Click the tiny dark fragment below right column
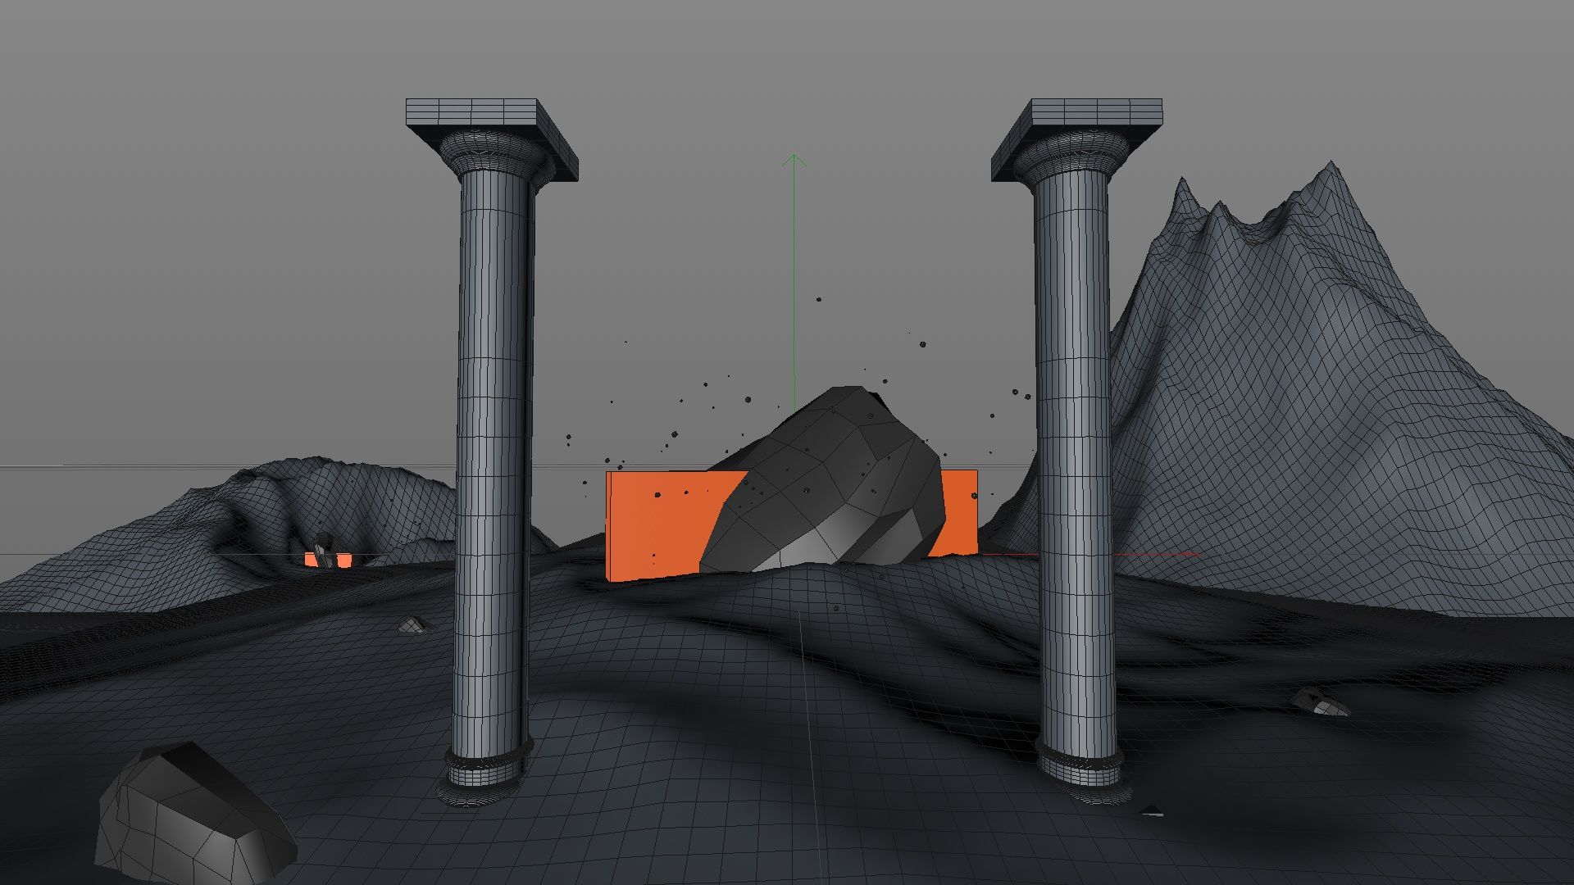 click(x=1151, y=810)
